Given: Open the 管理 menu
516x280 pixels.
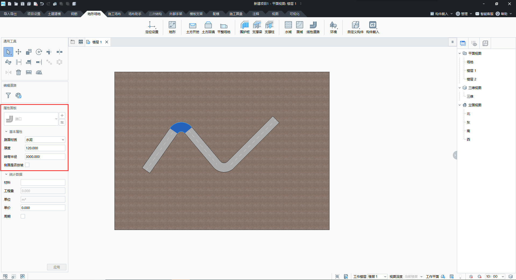Looking at the screenshot, I should (x=464, y=14).
